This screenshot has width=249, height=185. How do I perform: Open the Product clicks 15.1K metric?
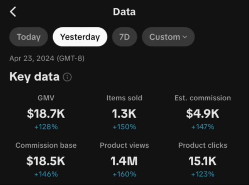tap(203, 161)
